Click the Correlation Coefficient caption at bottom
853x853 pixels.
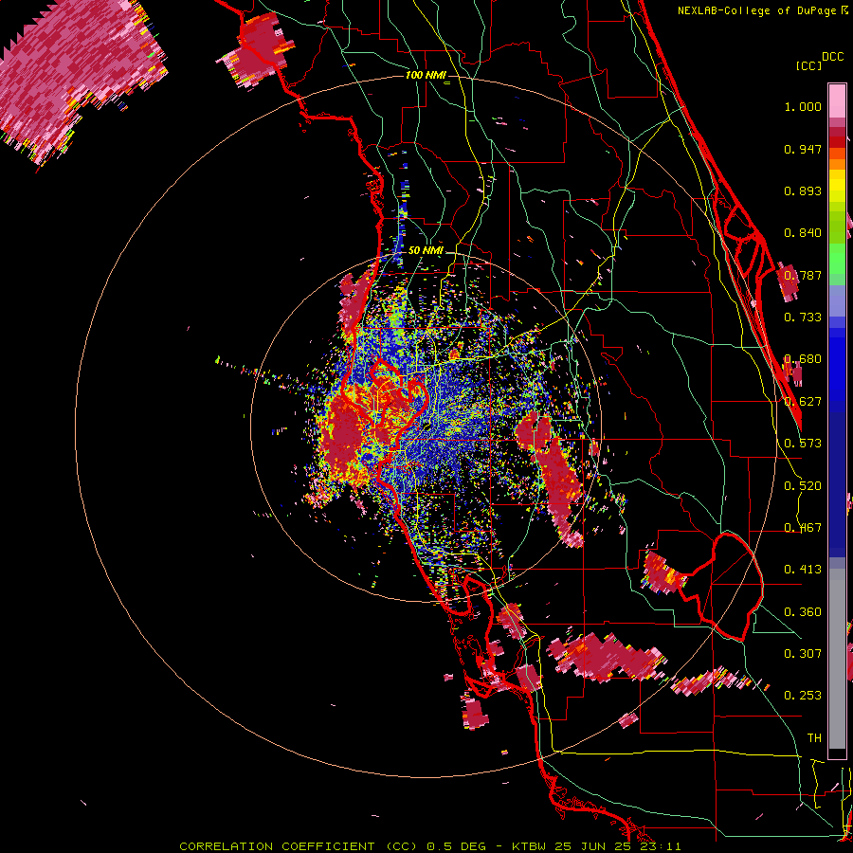[429, 846]
